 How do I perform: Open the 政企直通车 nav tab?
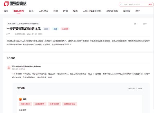click(x=112, y=11)
